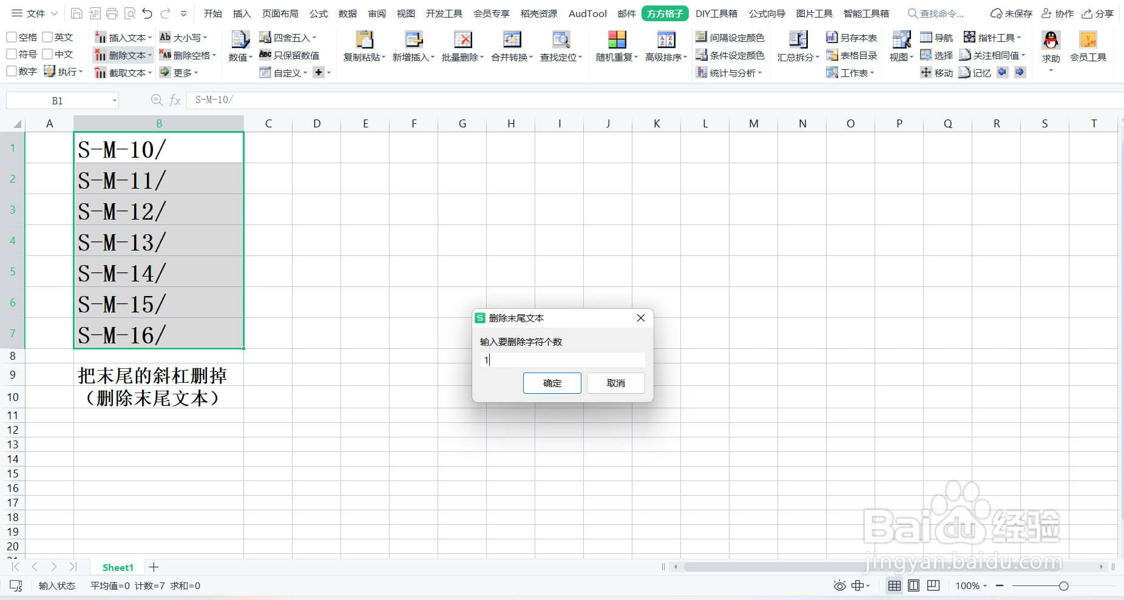
Task: Open the 文件 file menu
Action: point(35,13)
